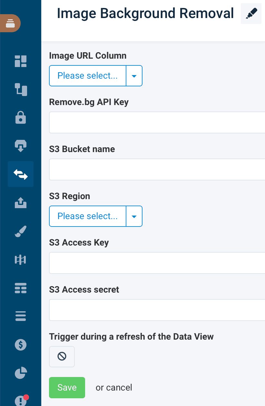The height and width of the screenshot is (406, 265).
Task: Click the flow diagram sidebar icon
Action: point(21,89)
